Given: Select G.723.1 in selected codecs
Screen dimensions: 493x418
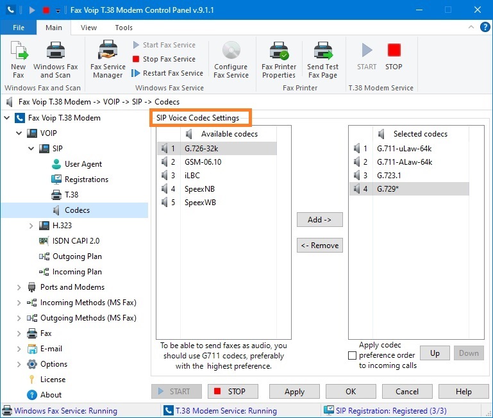Looking at the screenshot, I should (x=409, y=176).
